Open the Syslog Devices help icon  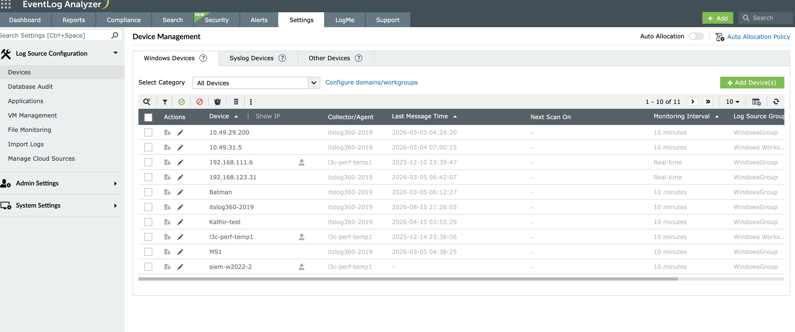[282, 58]
